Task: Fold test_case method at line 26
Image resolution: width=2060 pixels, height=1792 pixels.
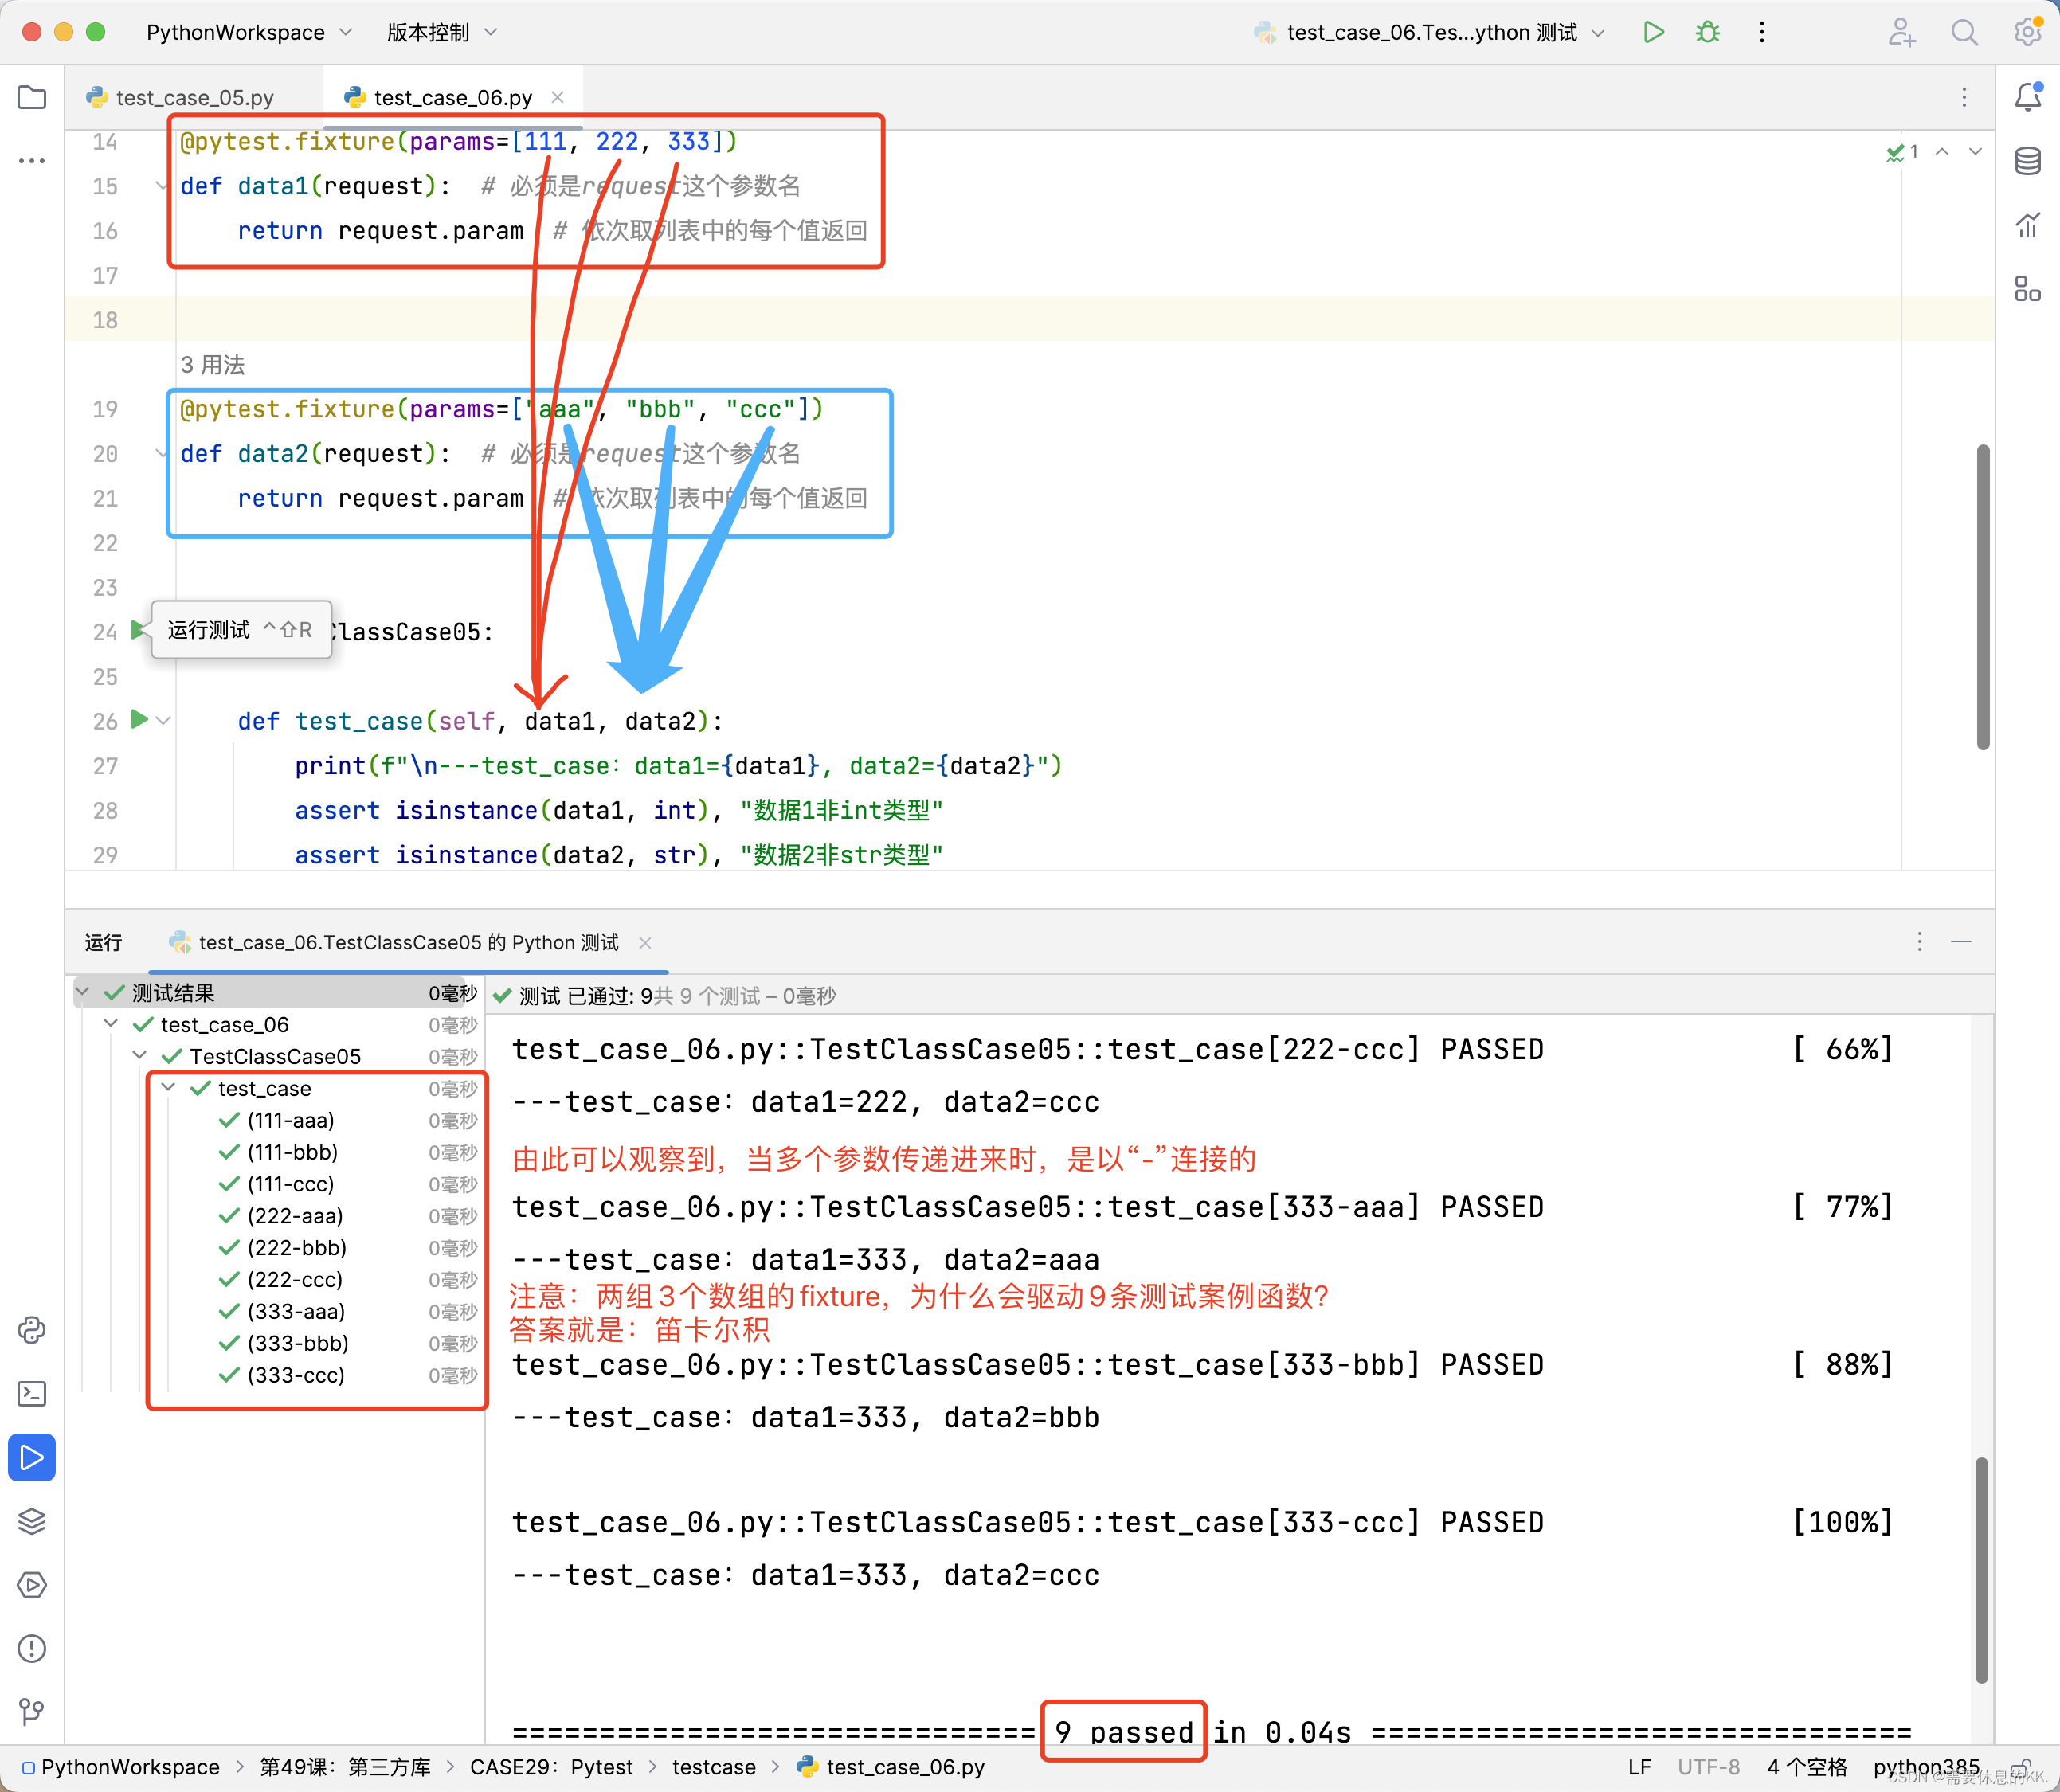Action: [163, 721]
